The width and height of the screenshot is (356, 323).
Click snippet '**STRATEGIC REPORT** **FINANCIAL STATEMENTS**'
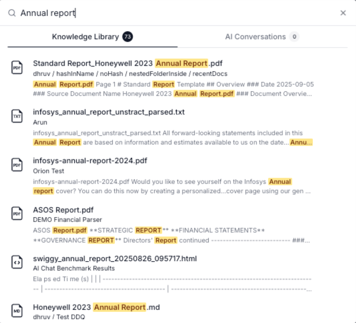(x=177, y=230)
